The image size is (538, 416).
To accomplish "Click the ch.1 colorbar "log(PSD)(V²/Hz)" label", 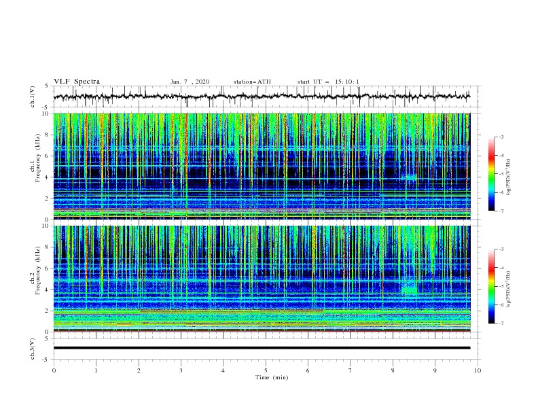I will 509,177.
